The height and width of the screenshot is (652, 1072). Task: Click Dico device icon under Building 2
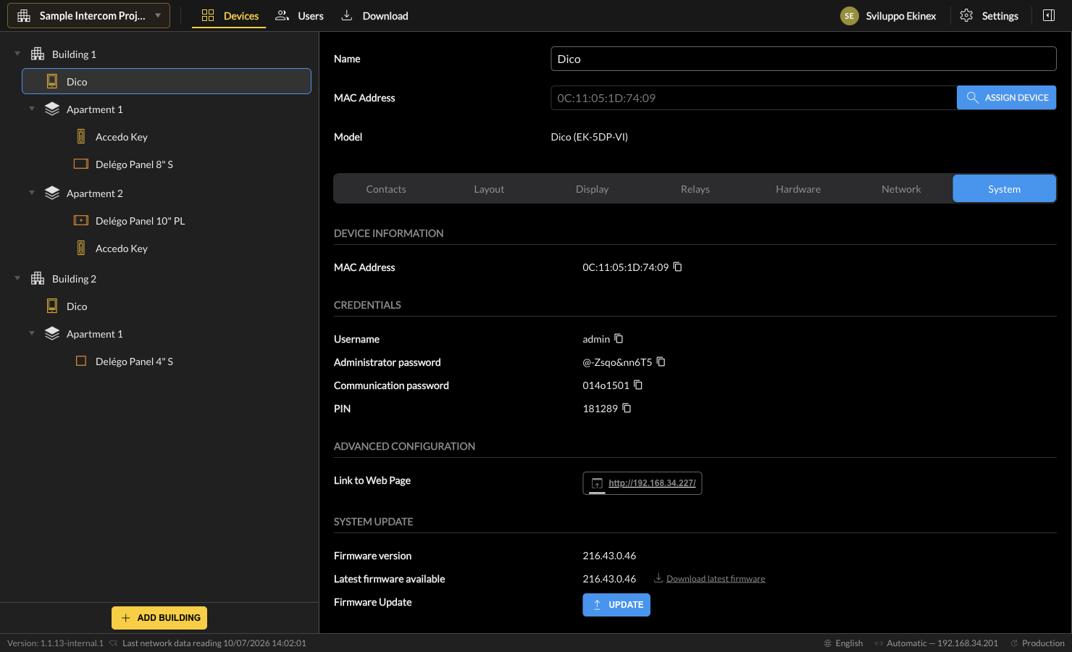52,306
